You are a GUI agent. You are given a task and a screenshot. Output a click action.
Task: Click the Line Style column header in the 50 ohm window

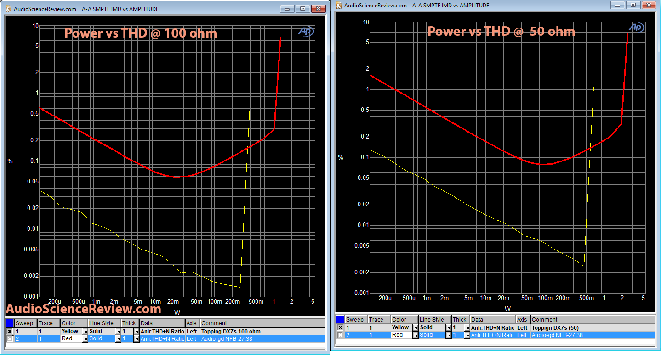pos(435,319)
